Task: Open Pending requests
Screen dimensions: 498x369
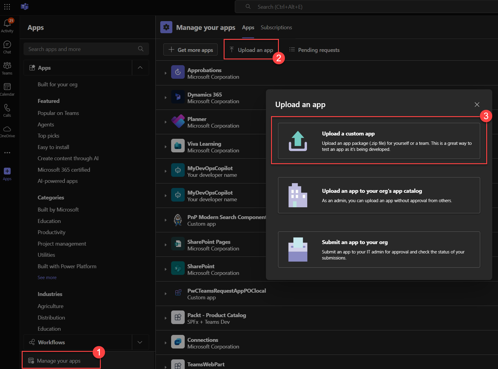Action: click(314, 50)
